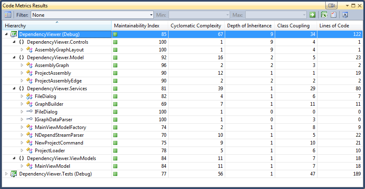Click the DependencyViewer (Debug) C# project icon

pyautogui.click(x=14, y=34)
